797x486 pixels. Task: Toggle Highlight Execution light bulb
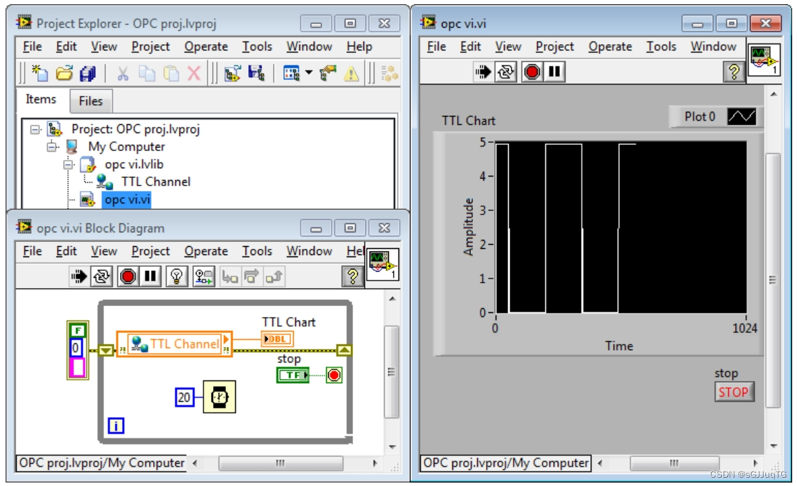(176, 276)
